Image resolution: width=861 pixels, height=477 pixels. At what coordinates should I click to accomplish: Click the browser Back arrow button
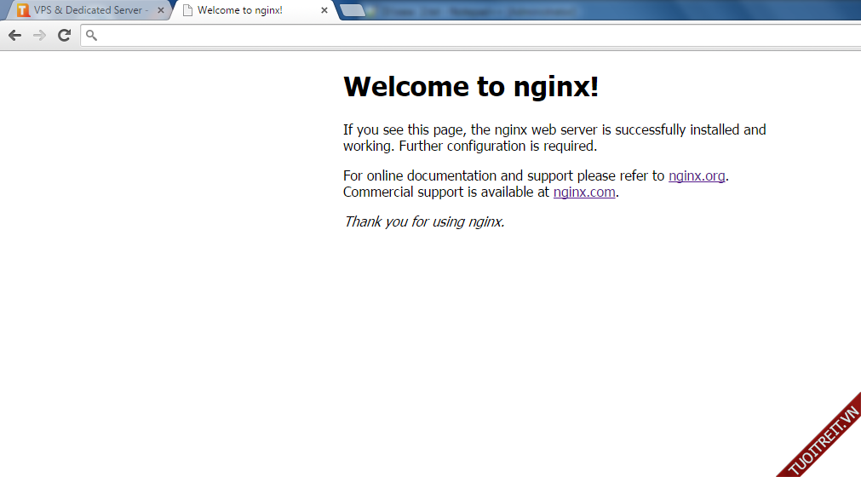14,35
